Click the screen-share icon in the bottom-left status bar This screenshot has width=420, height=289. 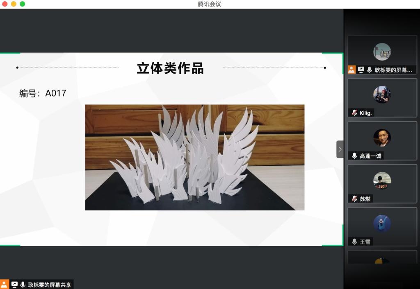pos(14,284)
